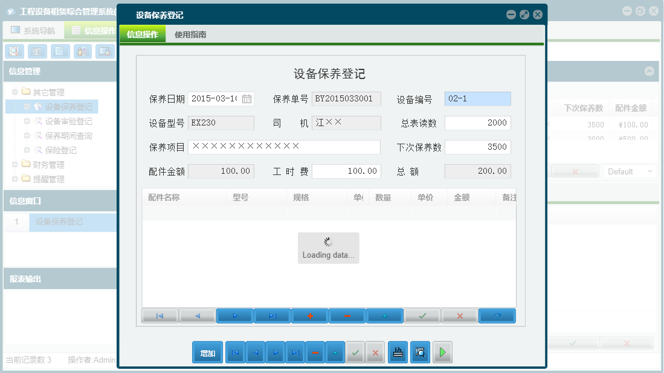Screen dimensions: 664x373
Task: Edit the record using the triangle edit icon
Action: (385, 315)
